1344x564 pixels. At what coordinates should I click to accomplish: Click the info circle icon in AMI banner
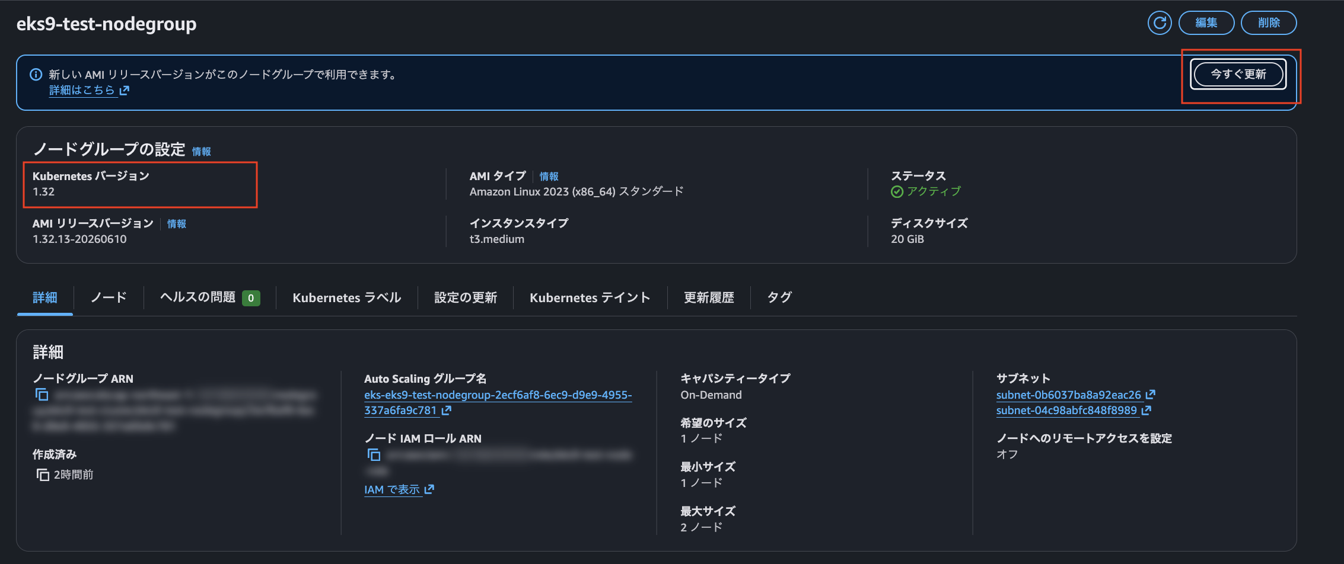point(36,75)
